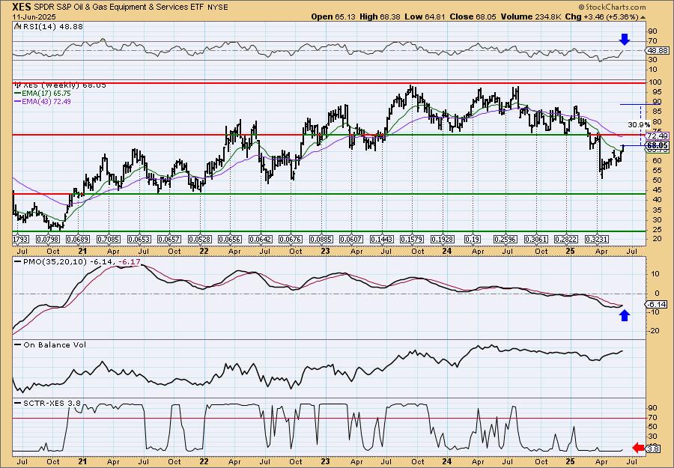Click the 48.88 RSI value tag on the right axis
This screenshot has width=674, height=468.
pos(658,50)
